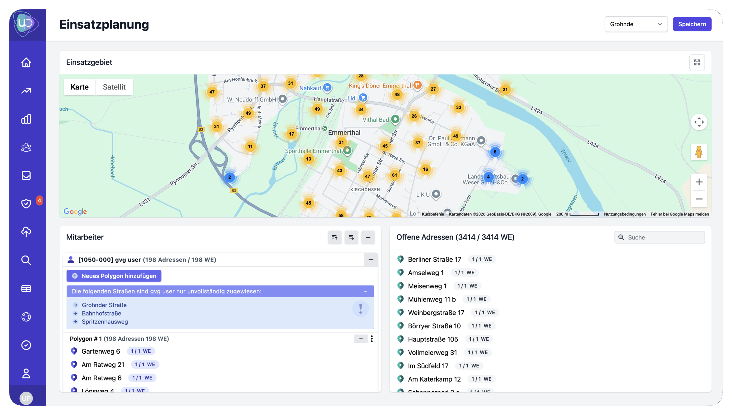Zoom in on the map
The width and height of the screenshot is (732, 415).
pos(699,182)
